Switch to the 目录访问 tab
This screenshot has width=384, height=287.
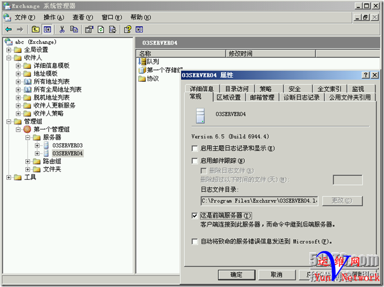pyautogui.click(x=237, y=89)
